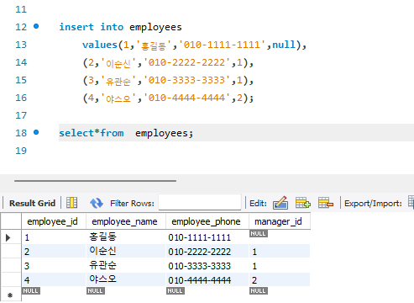Click the Export/Import label
414x303 pixels.
(x=373, y=203)
